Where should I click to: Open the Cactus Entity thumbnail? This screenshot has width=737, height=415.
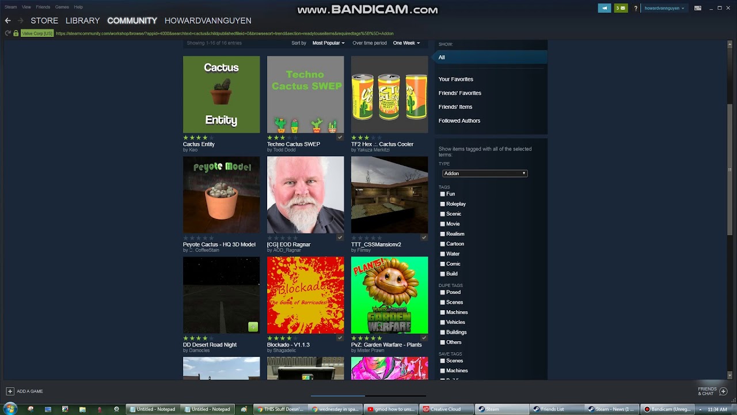(222, 95)
